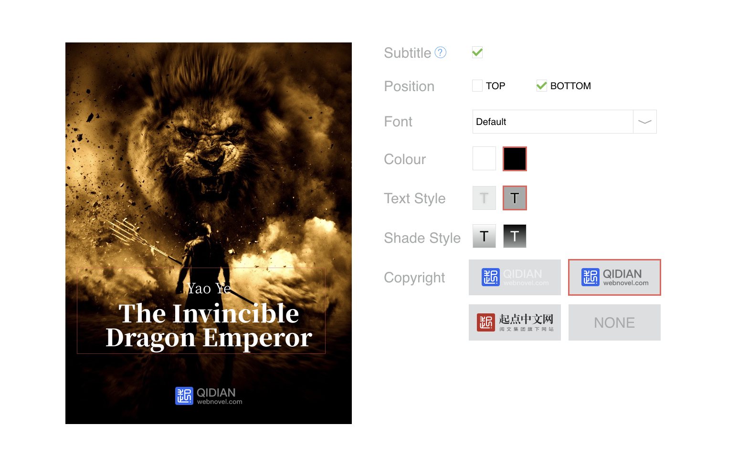Viewport: 738px width, 456px height.
Task: Click the Colour label
Action: pos(405,159)
